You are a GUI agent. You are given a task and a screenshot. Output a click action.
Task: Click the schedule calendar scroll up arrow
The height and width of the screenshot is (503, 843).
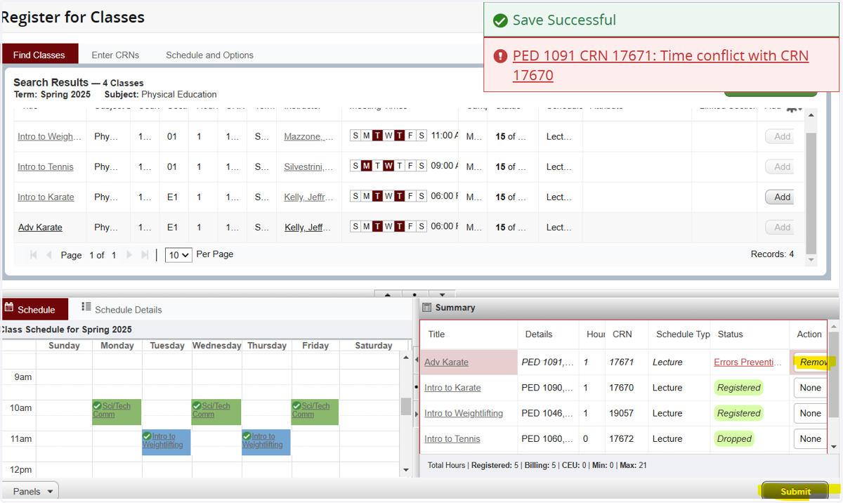point(406,358)
